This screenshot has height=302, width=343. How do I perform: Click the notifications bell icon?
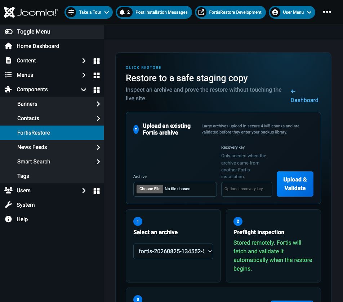tap(122, 12)
